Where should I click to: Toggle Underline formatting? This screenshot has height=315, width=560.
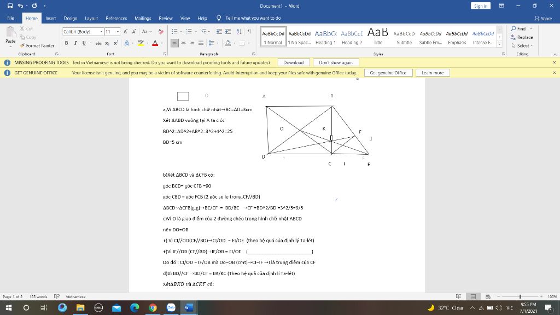tap(84, 43)
